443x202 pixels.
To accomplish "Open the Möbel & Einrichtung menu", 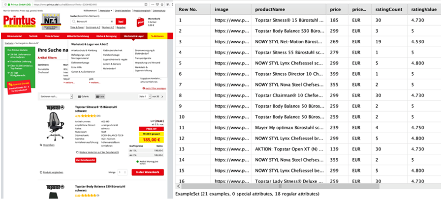I will coord(78,36).
